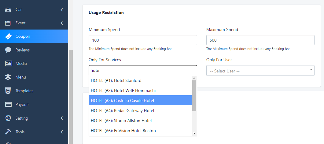
Task: Click the Templates HTML5 icon
Action: pos(8,91)
